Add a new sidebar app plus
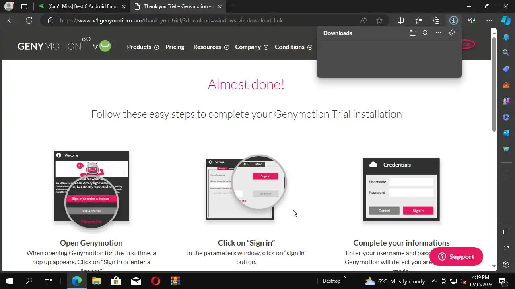 point(506,175)
